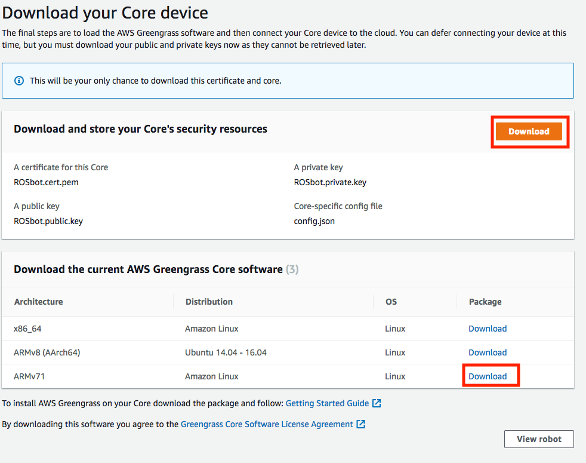Select the ARMv8 (AArch64) architecture cell
The width and height of the screenshot is (586, 463).
[47, 352]
